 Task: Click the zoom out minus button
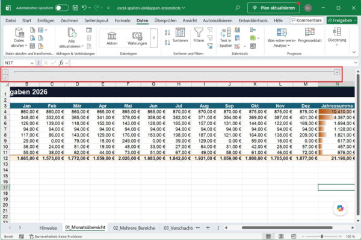pyautogui.click(x=303, y=236)
